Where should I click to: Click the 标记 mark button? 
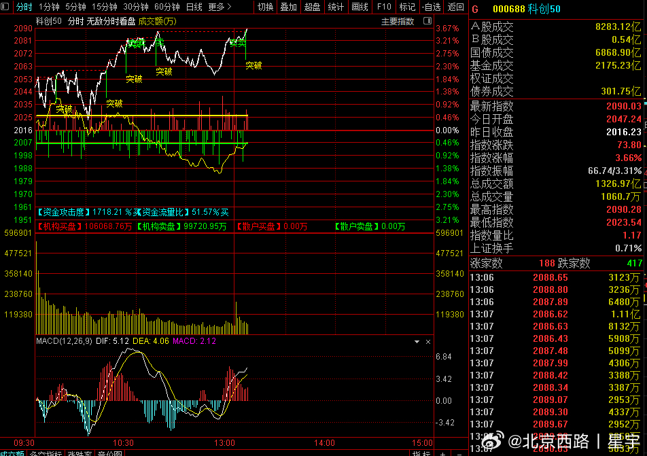pyautogui.click(x=407, y=7)
